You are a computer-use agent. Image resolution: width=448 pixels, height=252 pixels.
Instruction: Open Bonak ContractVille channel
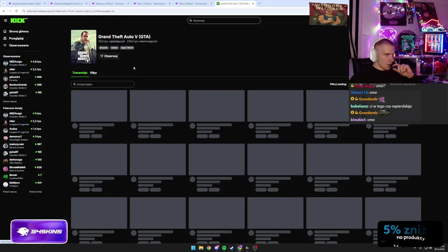[x=22, y=176]
